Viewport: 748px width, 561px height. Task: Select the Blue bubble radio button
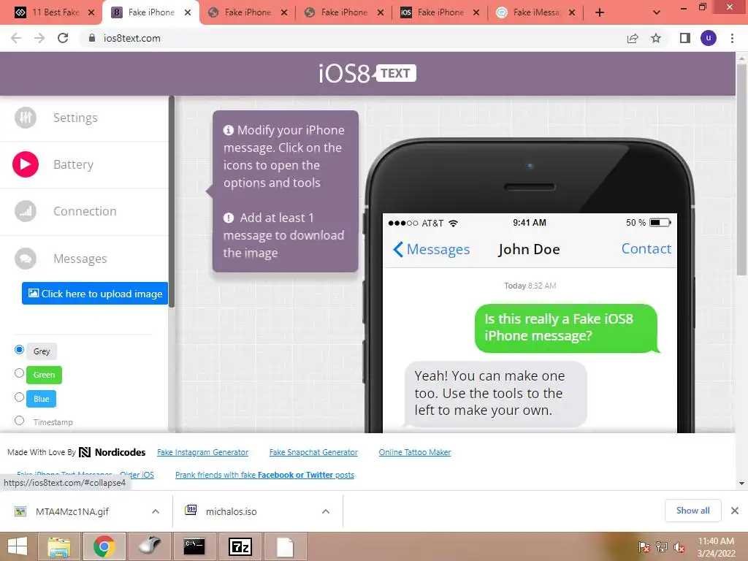pos(19,397)
